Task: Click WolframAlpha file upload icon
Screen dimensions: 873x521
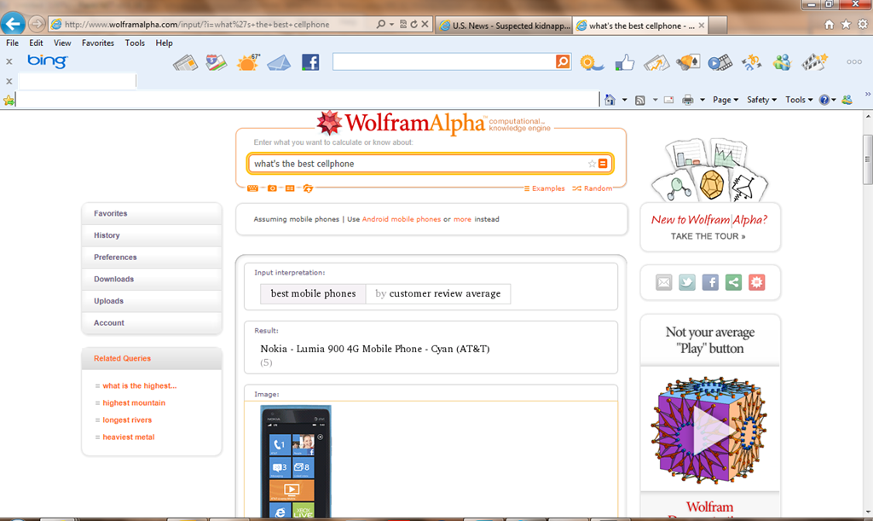Action: point(308,188)
